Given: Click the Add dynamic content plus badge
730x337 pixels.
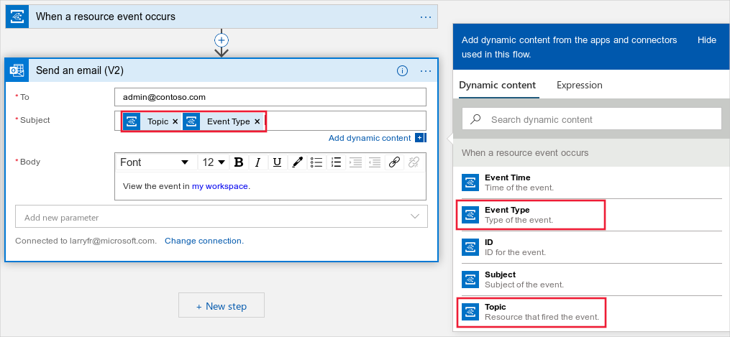Looking at the screenshot, I should [419, 138].
